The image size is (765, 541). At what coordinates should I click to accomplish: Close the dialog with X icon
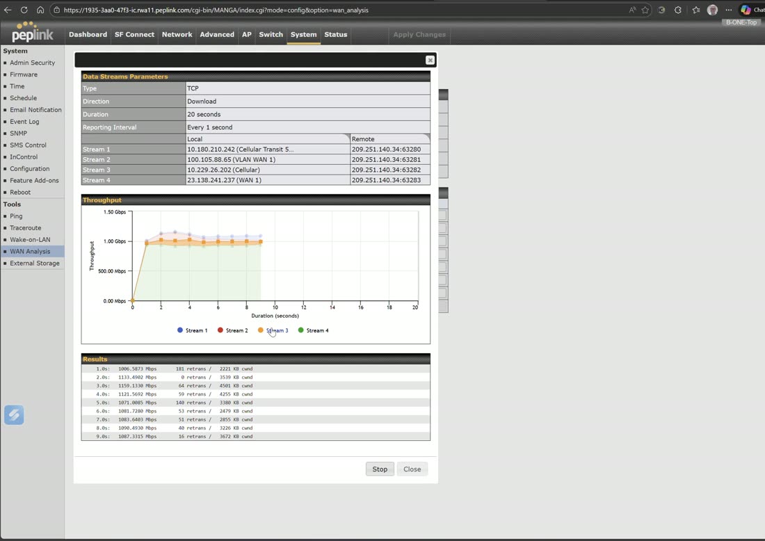coord(430,60)
